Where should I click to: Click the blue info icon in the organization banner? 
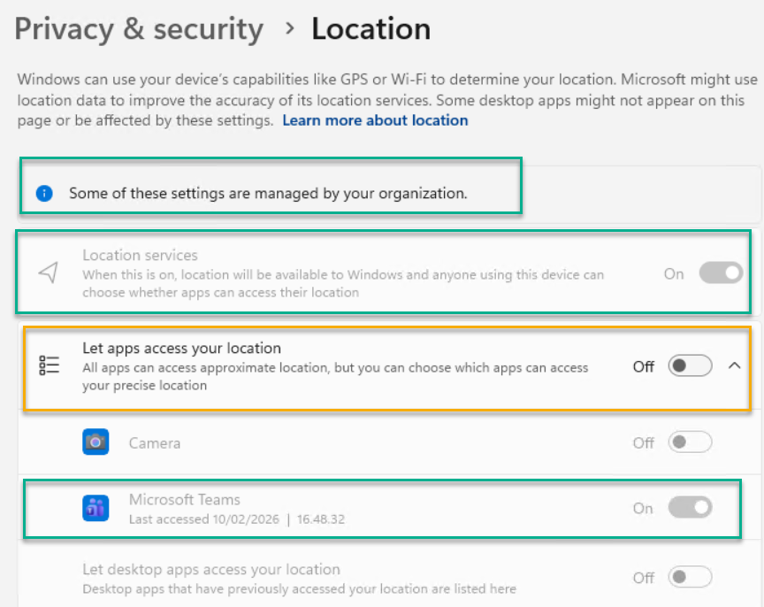coord(44,193)
